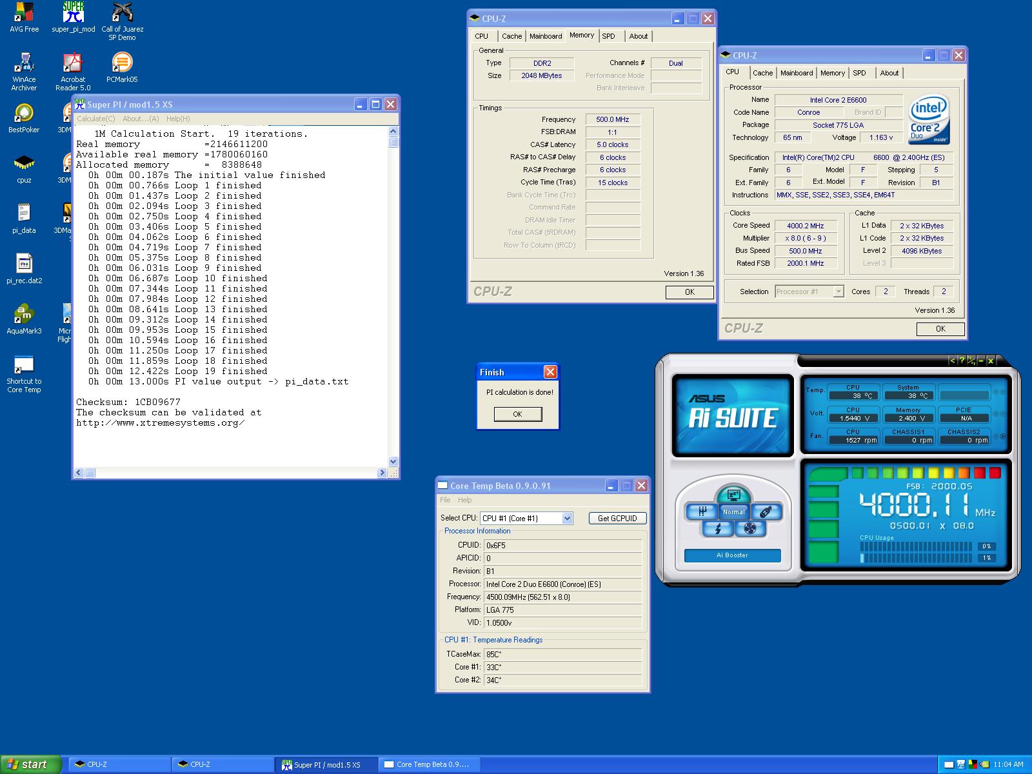Open the WinAce Archiver desktop shortcut
This screenshot has height=774, width=1032.
coord(24,72)
